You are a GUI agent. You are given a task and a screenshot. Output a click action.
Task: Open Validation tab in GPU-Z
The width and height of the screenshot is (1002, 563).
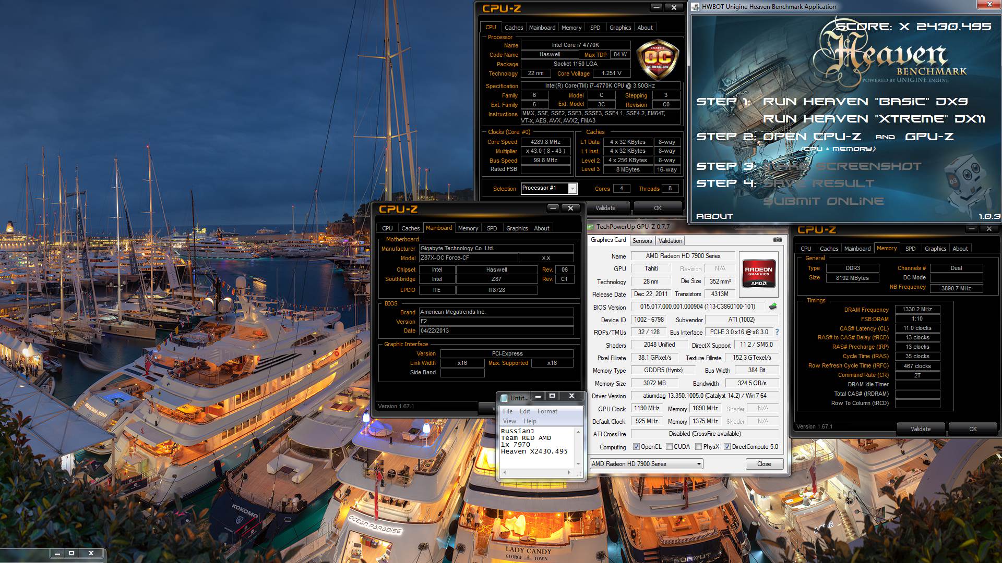(670, 241)
